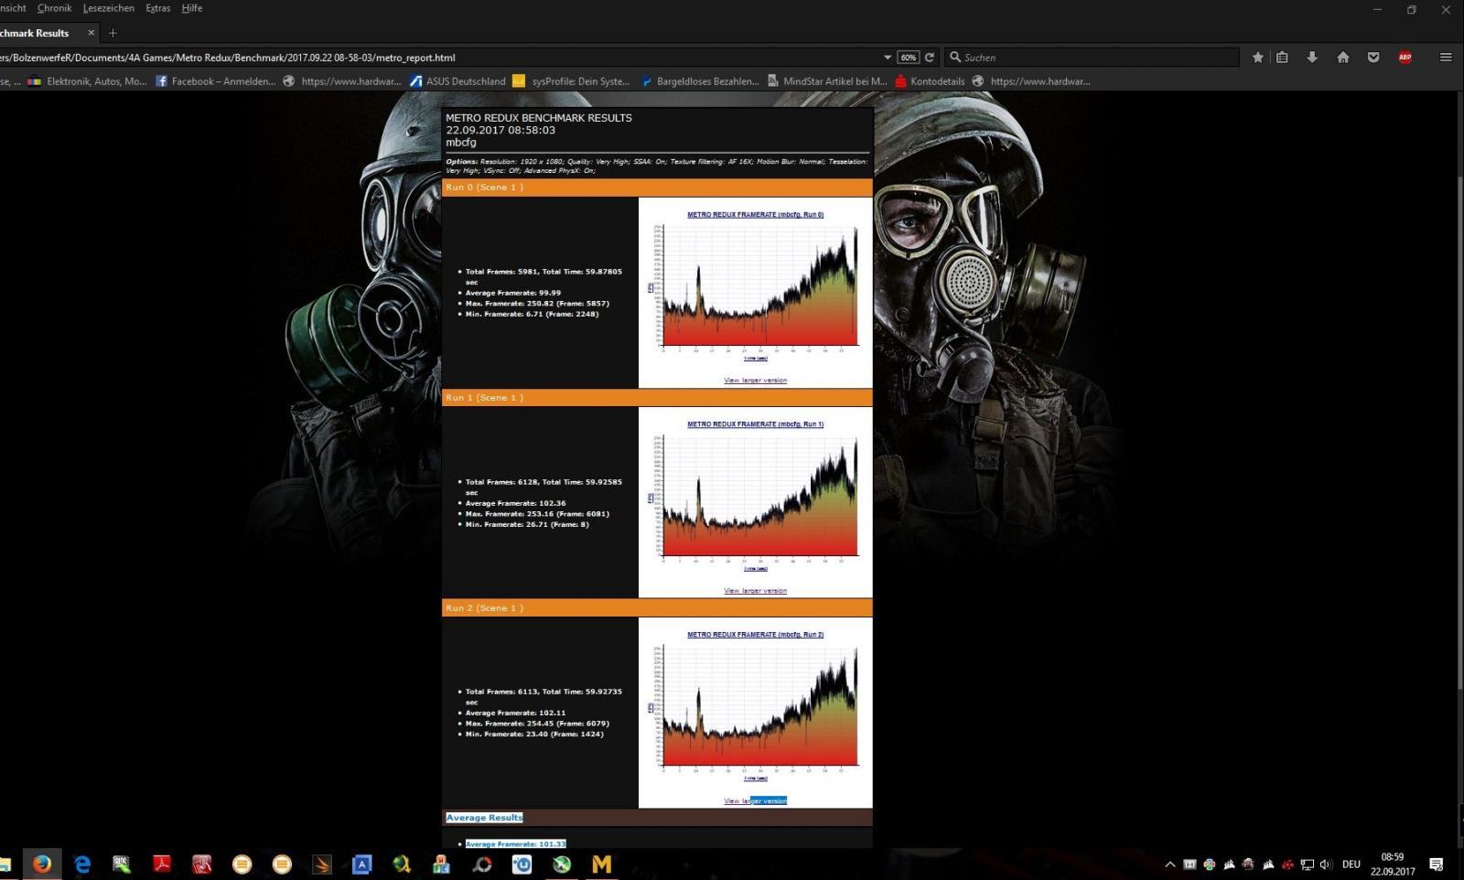Click the Run 2 framerate chart
Image resolution: width=1464 pixels, height=880 pixels.
click(x=756, y=709)
